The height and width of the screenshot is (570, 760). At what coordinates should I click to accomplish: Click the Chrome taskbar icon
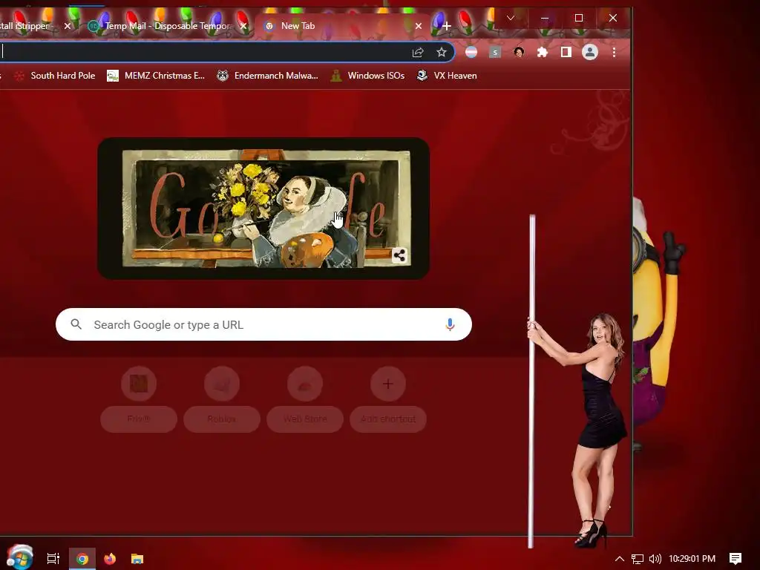(x=82, y=559)
